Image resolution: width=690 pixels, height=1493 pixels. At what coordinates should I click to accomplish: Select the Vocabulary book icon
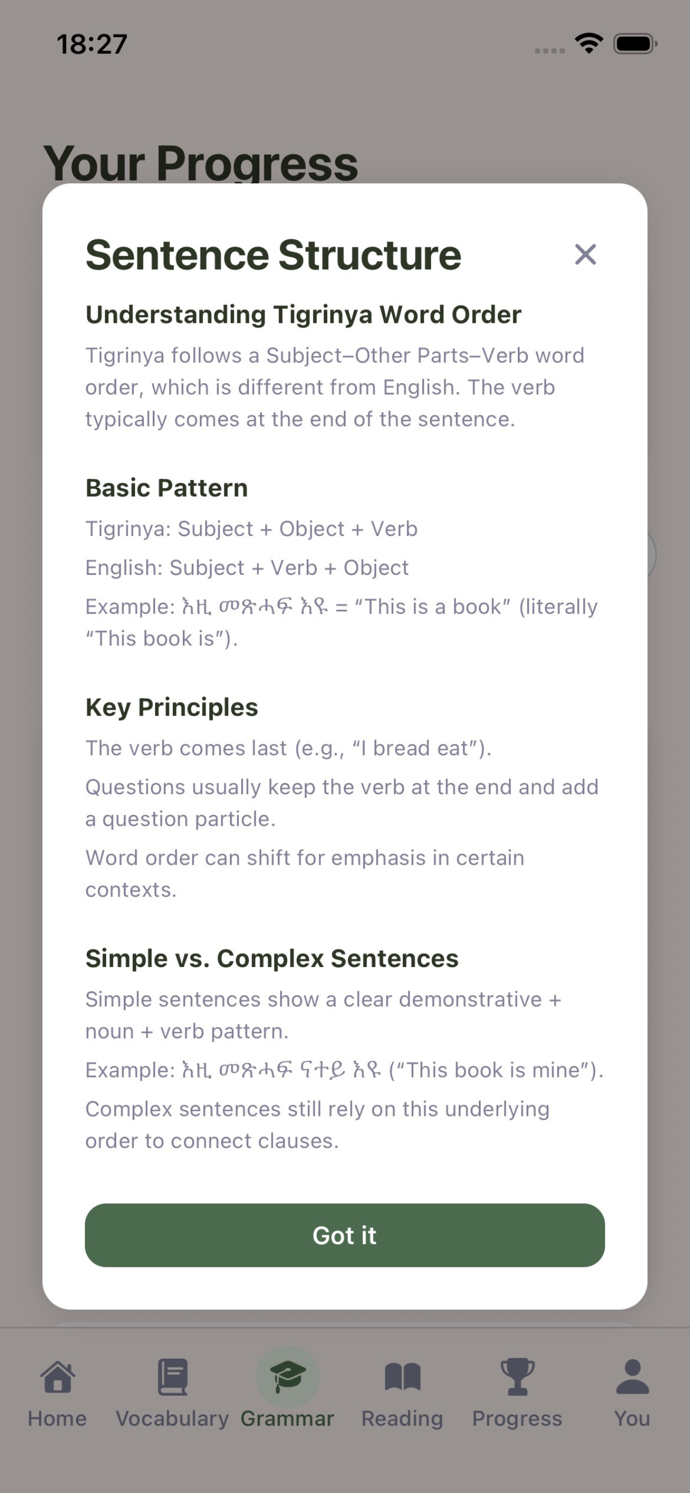tap(172, 1376)
